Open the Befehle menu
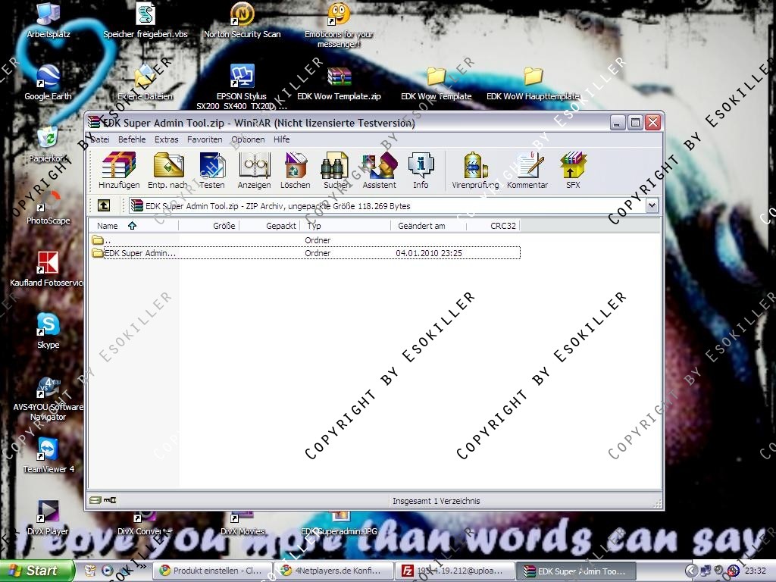The width and height of the screenshot is (776, 582). (x=132, y=139)
